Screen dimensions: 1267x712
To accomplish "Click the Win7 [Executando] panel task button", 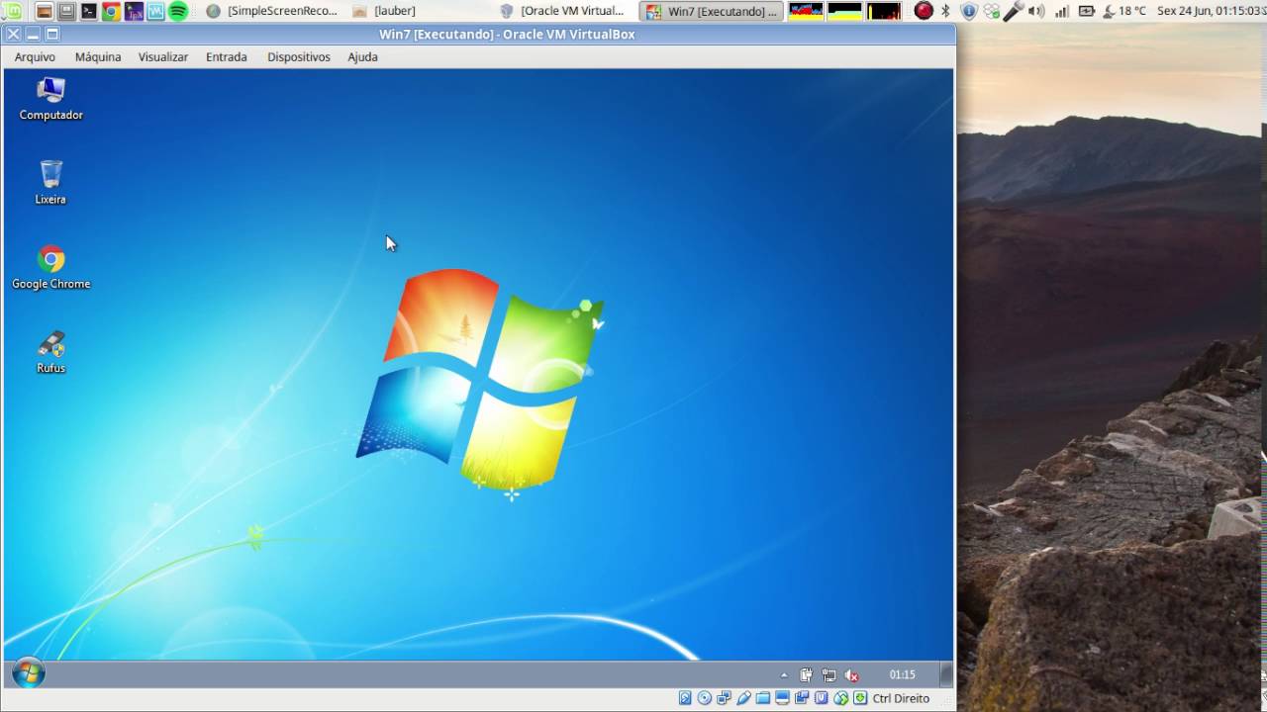I will point(710,12).
